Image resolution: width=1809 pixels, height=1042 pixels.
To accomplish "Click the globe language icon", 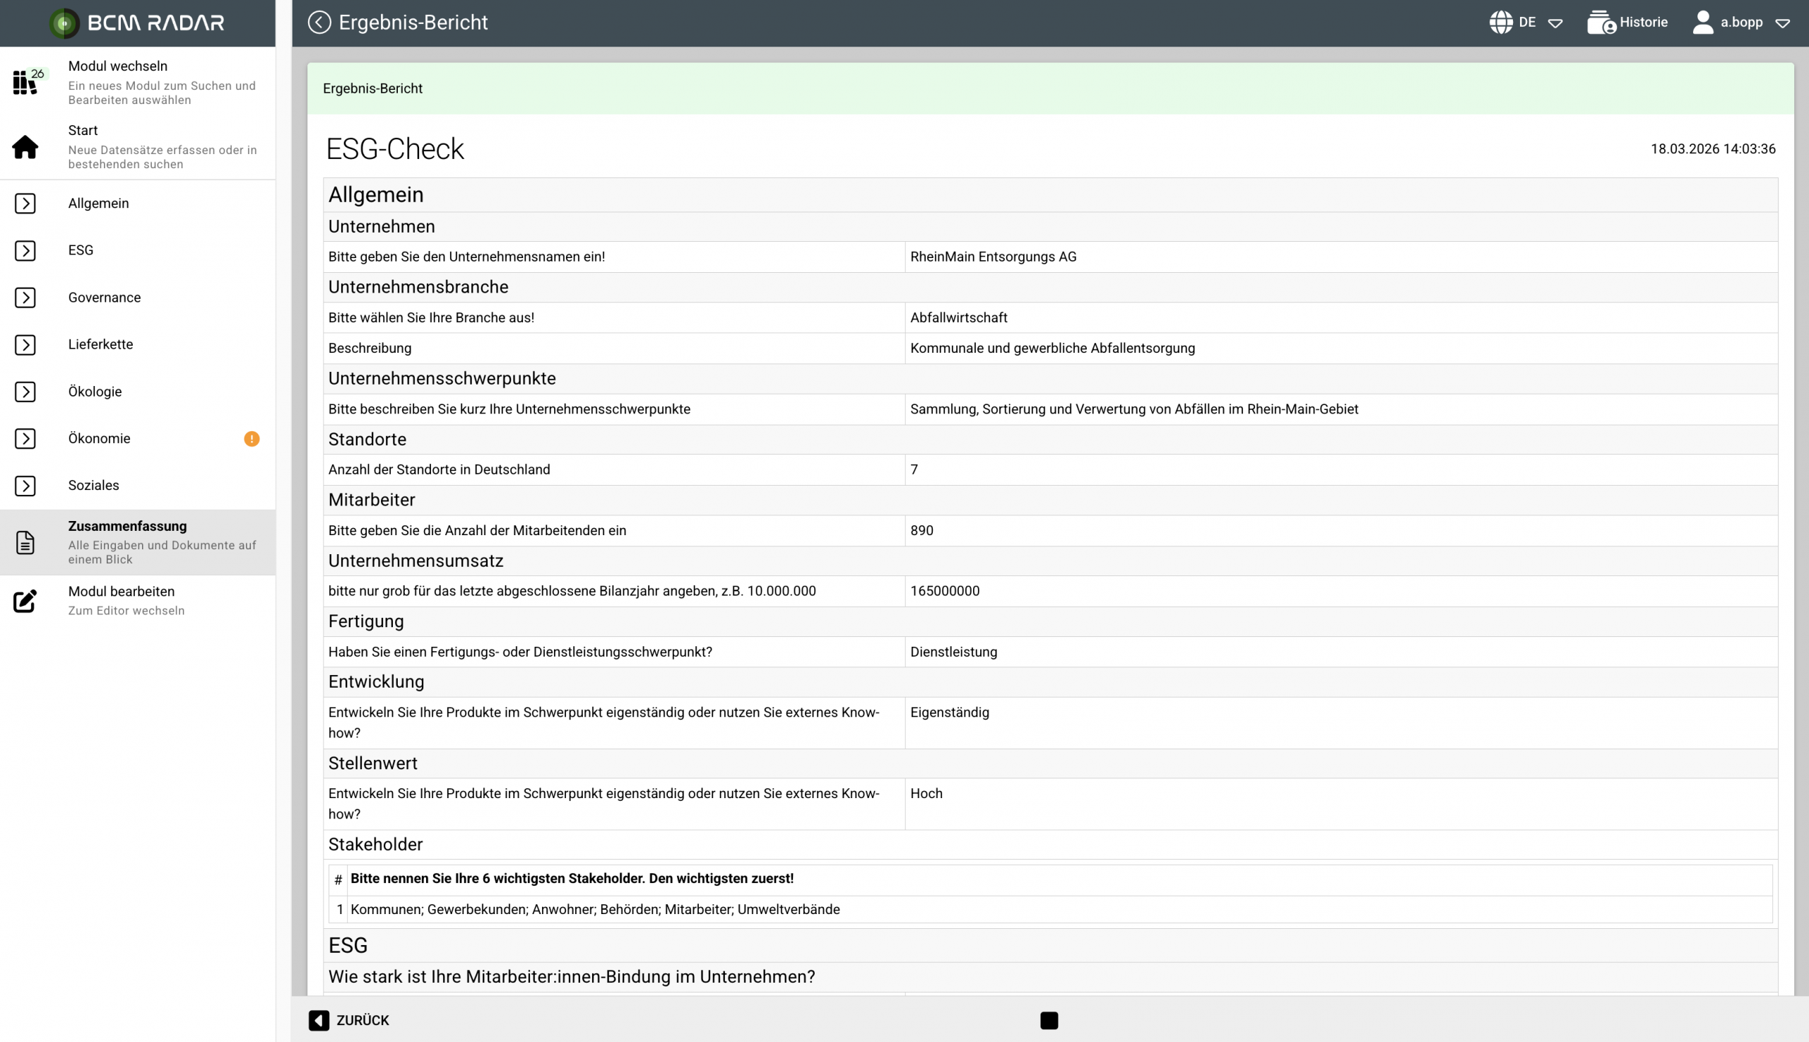I will (1500, 22).
